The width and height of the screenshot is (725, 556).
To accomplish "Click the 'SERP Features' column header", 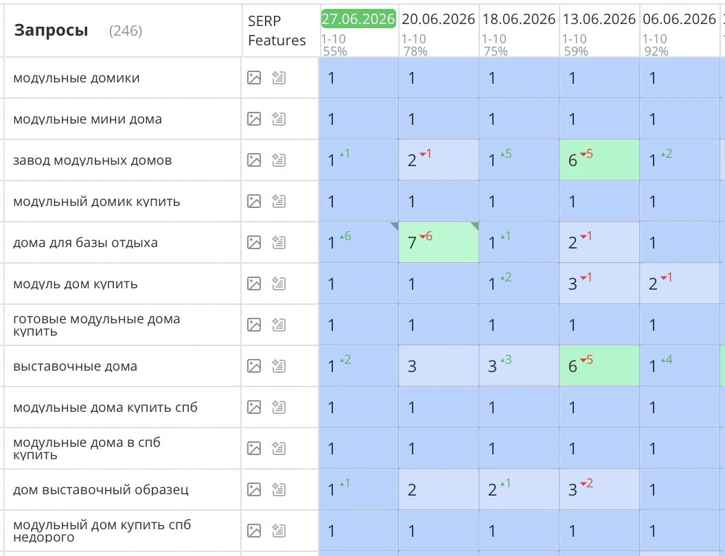I will [277, 30].
